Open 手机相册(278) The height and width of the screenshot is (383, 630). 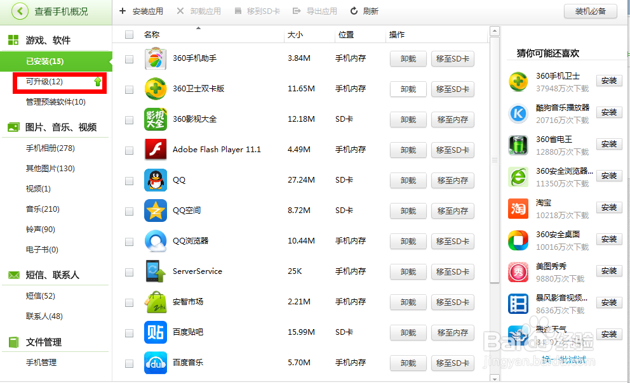coord(50,148)
